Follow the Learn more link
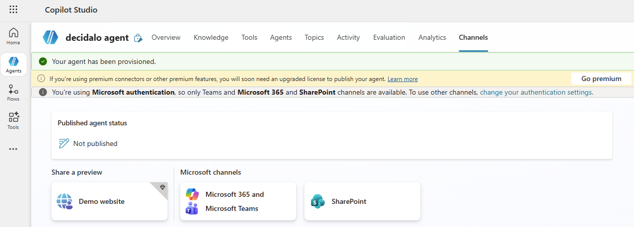Screen dimensions: 634x227 [x=403, y=79]
